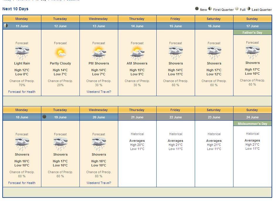The height and width of the screenshot is (201, 276).
Task: Click the Showers icon for 16 June
Action: 214,53
